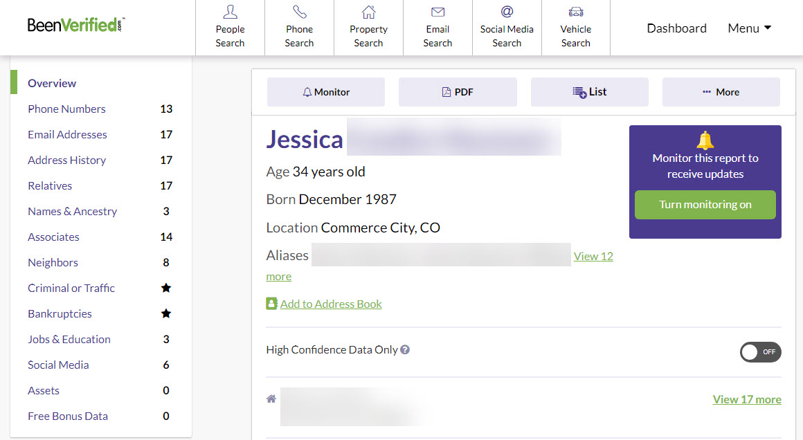Turn monitoring on green button
The height and width of the screenshot is (440, 803).
705,205
